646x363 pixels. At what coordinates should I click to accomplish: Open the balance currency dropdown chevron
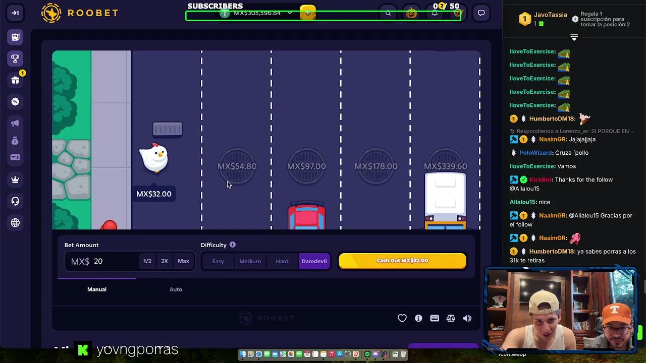(x=290, y=13)
